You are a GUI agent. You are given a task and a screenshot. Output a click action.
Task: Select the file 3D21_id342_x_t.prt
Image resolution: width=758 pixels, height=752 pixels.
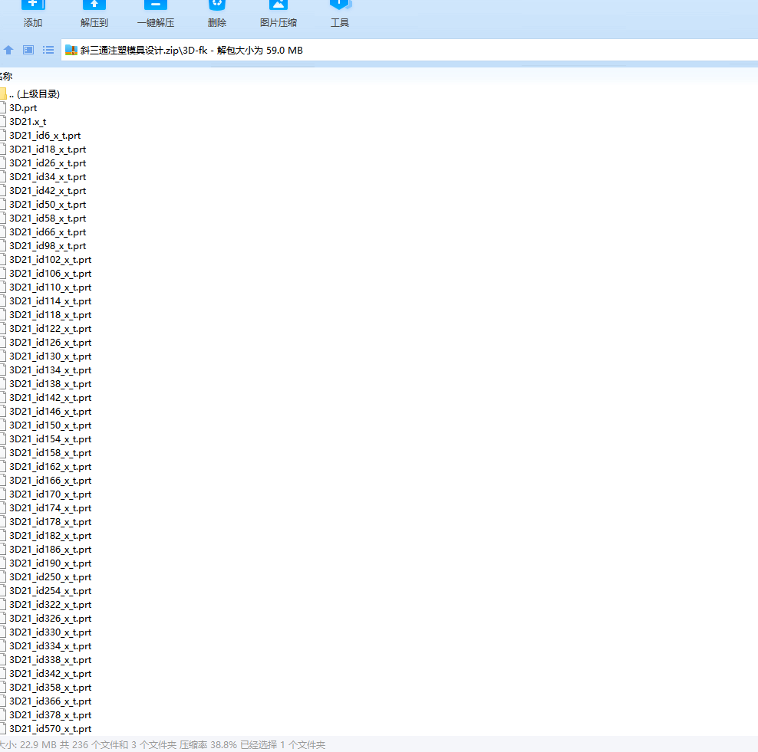tap(51, 674)
